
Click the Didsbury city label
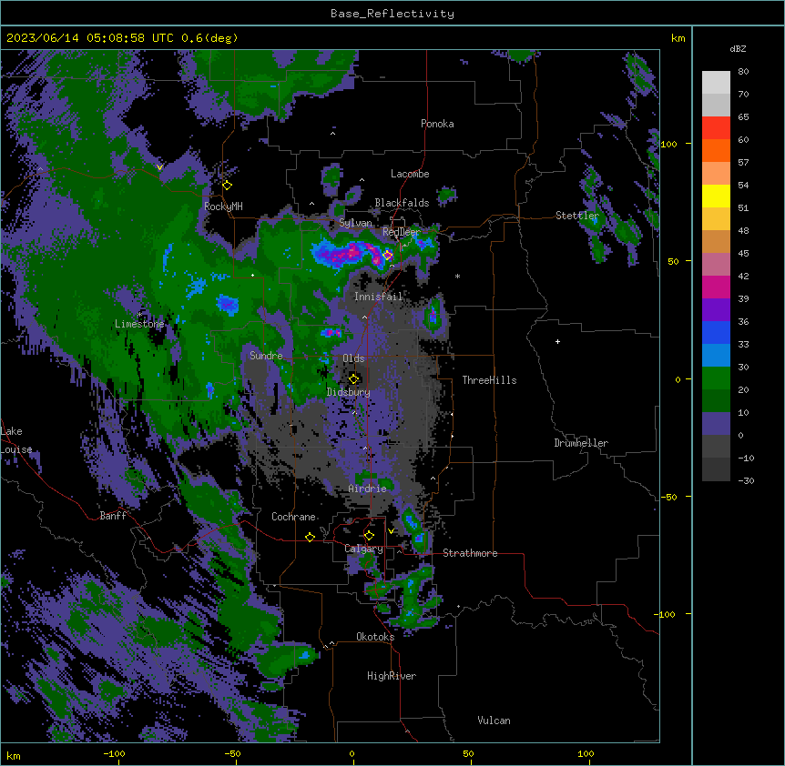[x=349, y=392]
